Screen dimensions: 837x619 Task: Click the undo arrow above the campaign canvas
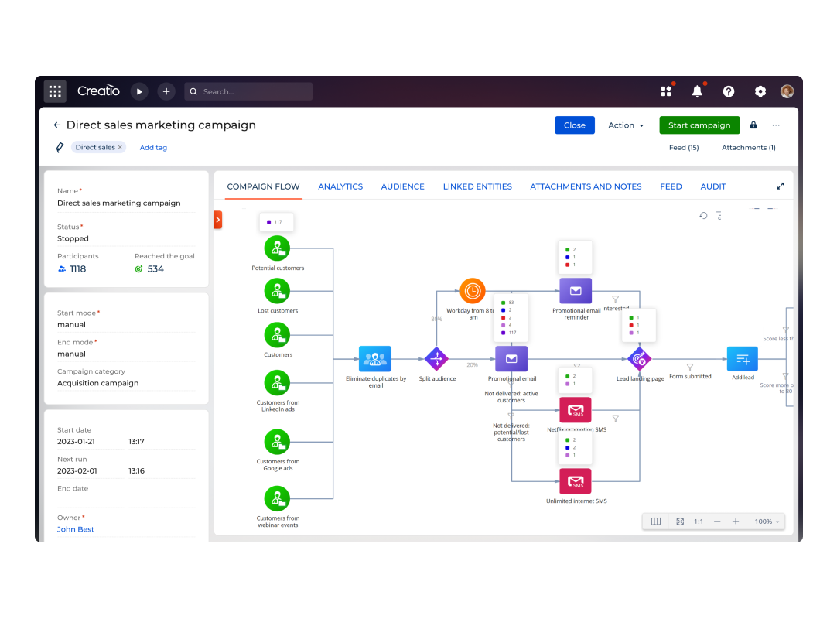(703, 216)
